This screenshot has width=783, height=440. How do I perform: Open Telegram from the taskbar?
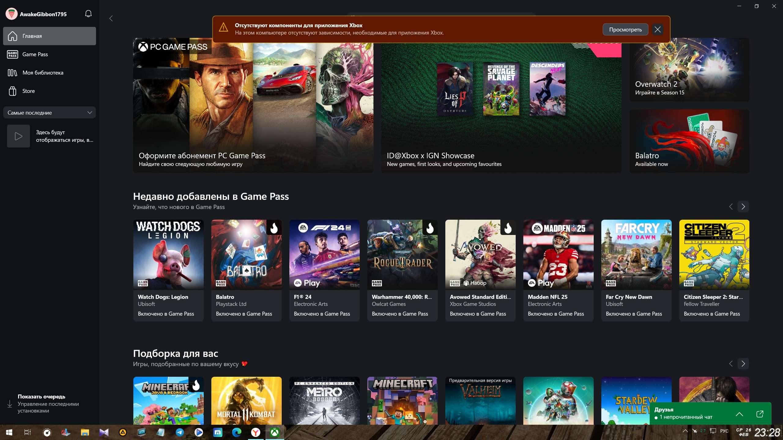[x=180, y=432]
